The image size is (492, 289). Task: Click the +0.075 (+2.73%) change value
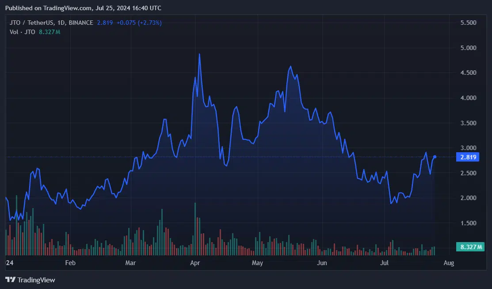point(139,23)
